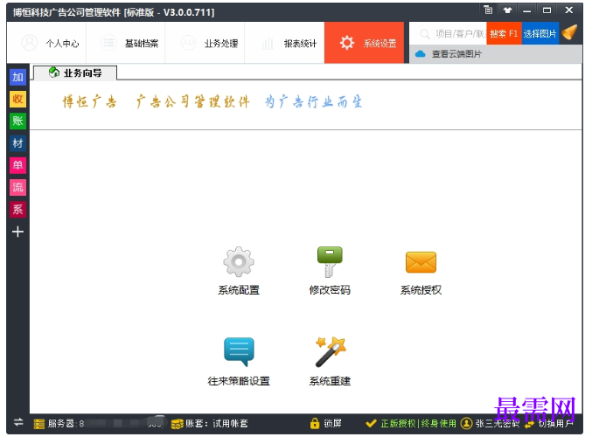
Task: Click the 博恒广告 slogan text
Action: (x=89, y=102)
